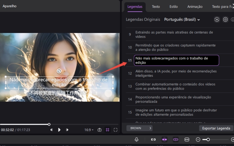
Task: Switch to the Legendas tab
Action: pos(135,6)
